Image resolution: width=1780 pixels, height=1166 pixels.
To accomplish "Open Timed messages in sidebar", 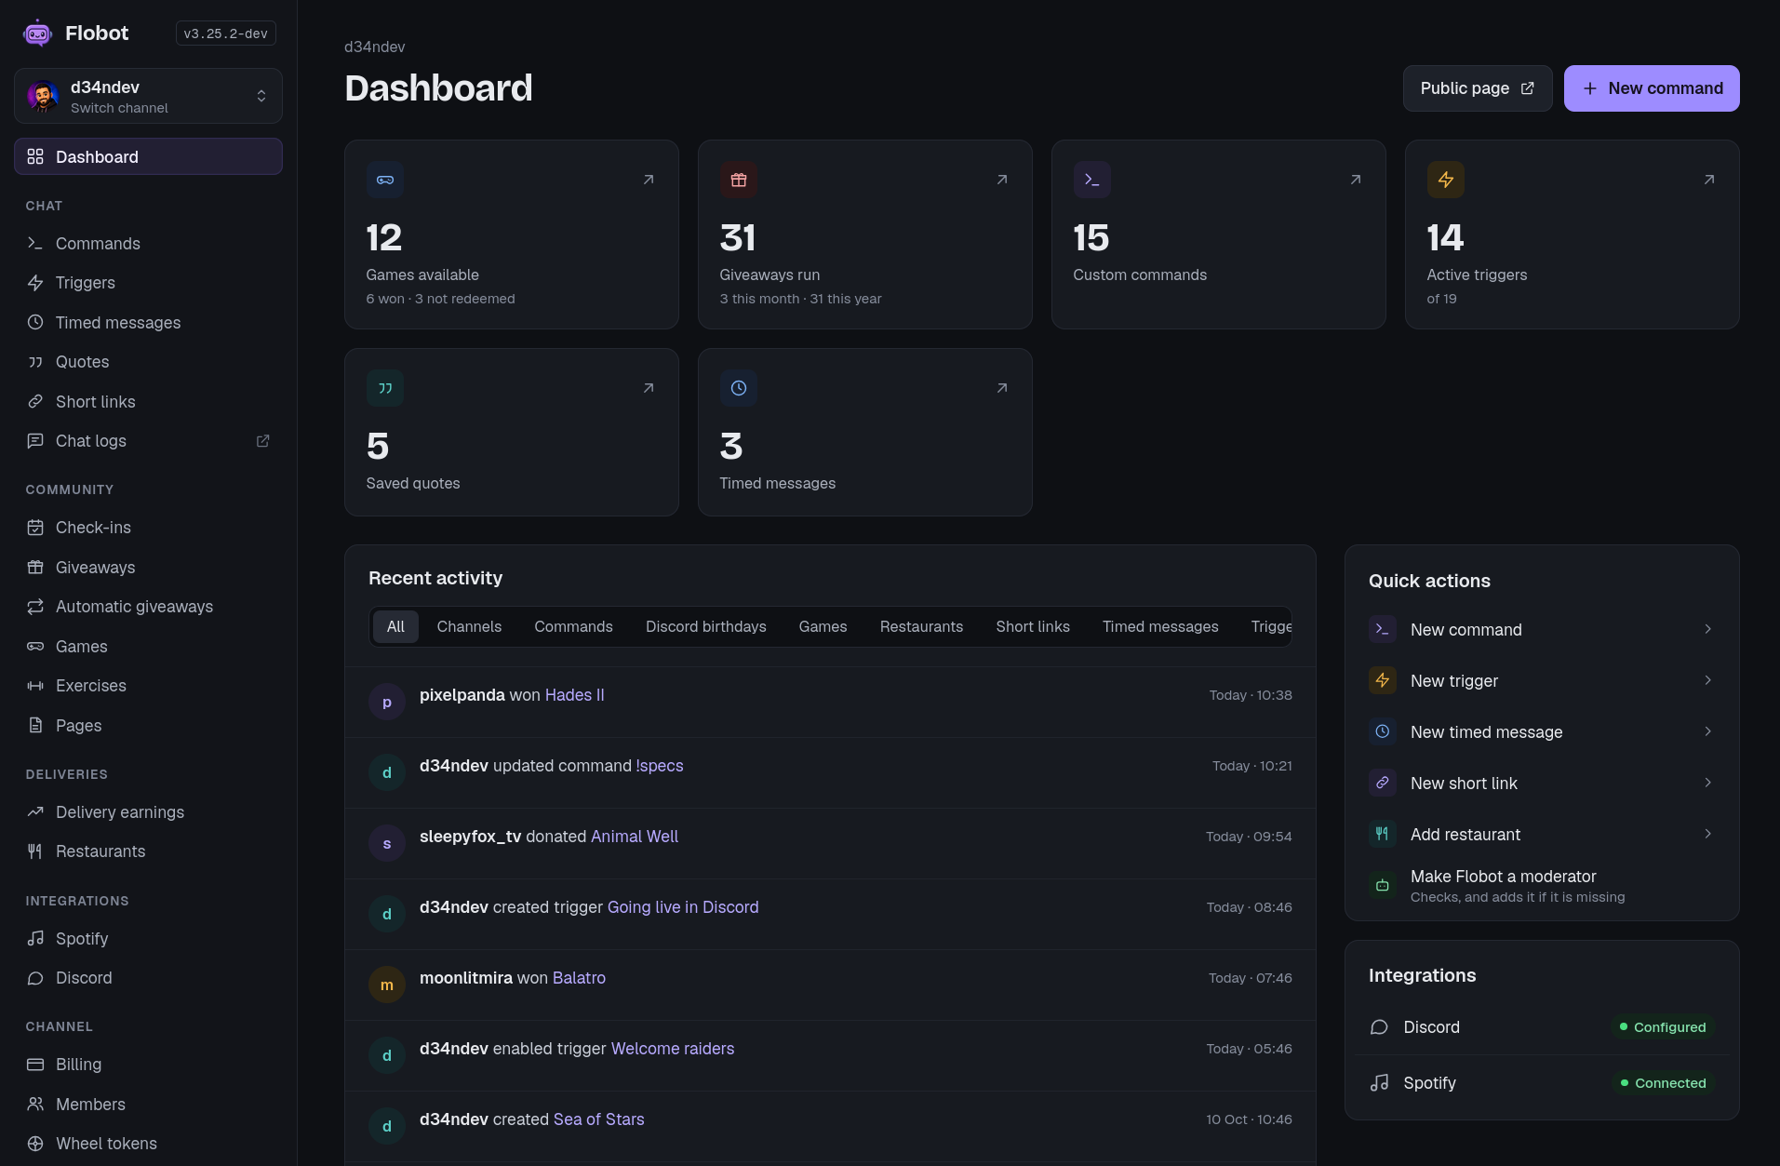I will 148,323.
